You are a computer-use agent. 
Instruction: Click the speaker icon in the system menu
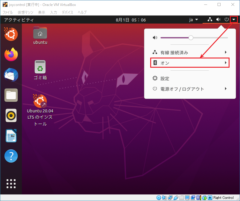point(155,38)
